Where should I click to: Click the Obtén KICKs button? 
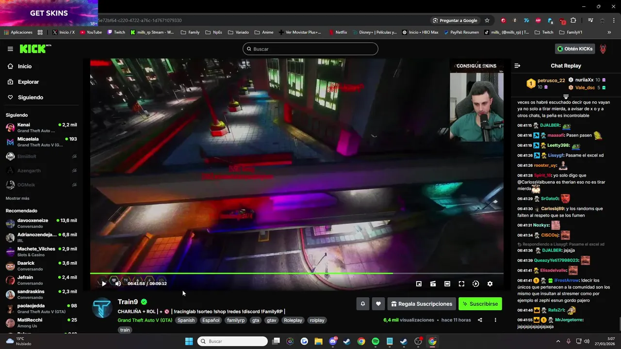[575, 49]
